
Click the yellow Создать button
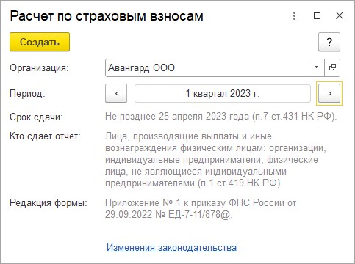(40, 42)
